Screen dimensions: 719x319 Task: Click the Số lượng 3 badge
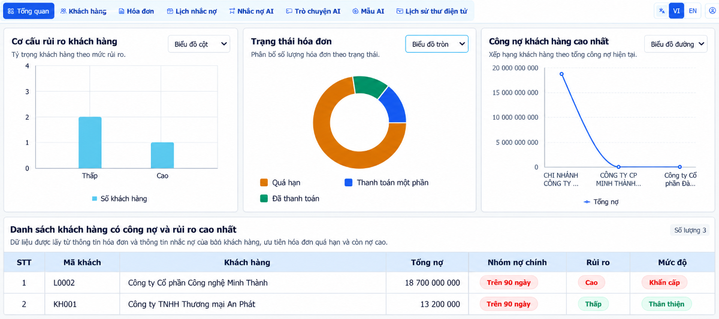pyautogui.click(x=690, y=230)
